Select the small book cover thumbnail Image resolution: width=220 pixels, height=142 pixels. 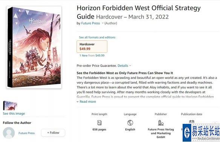pyautogui.click(x=10, y=105)
